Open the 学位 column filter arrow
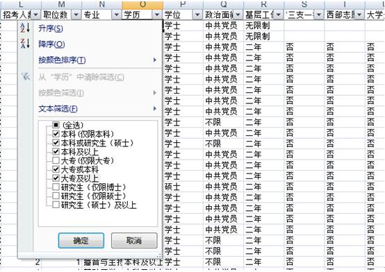Image resolution: width=385 pixels, height=272 pixels. (197, 15)
